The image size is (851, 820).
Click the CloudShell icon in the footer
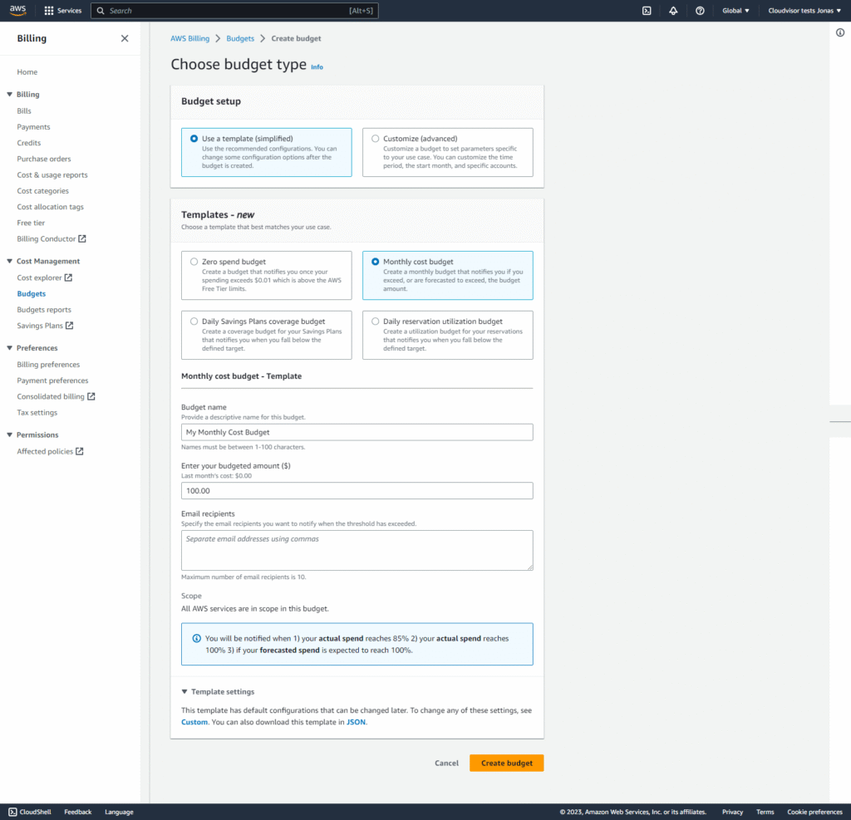12,812
